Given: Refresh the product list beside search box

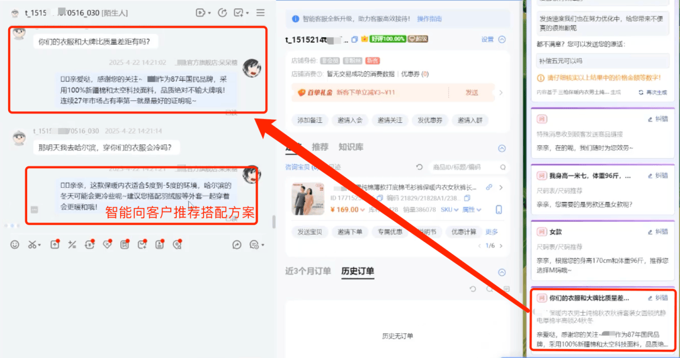Looking at the screenshot, I should (420, 167).
